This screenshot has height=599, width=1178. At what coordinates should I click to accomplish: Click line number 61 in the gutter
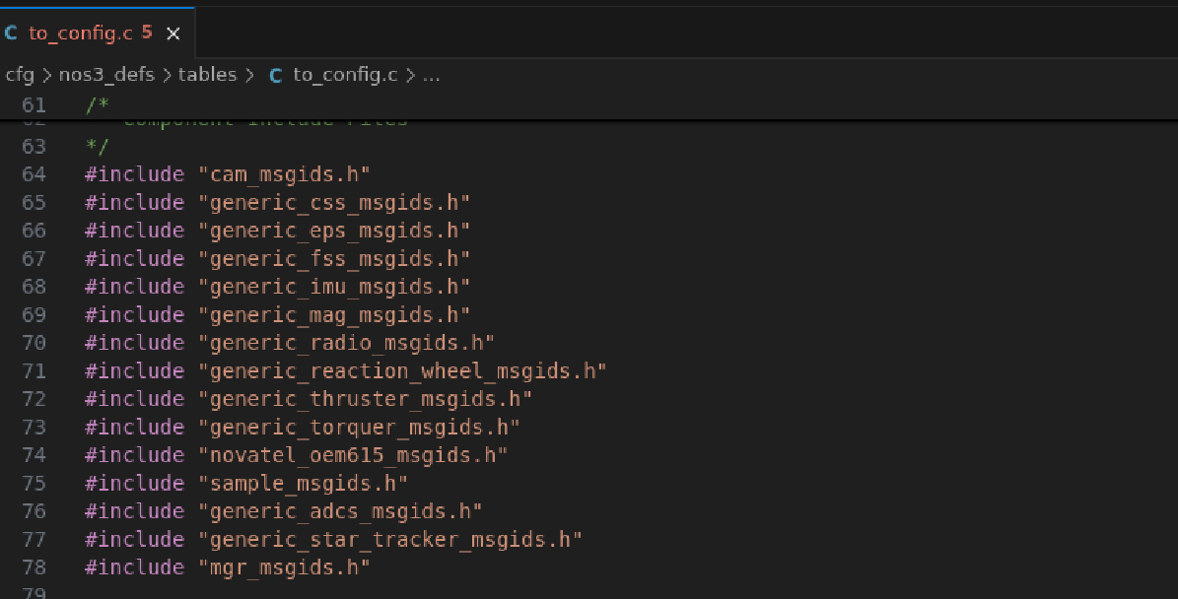point(34,104)
